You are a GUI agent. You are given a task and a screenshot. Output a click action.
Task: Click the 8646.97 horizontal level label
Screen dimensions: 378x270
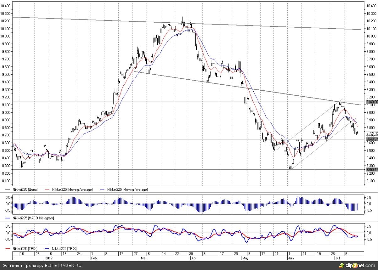pos(371,139)
